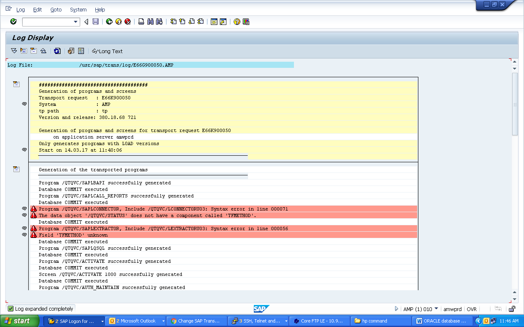Open Core FTP LE from the taskbar
The width and height of the screenshot is (524, 327).
tap(319, 320)
